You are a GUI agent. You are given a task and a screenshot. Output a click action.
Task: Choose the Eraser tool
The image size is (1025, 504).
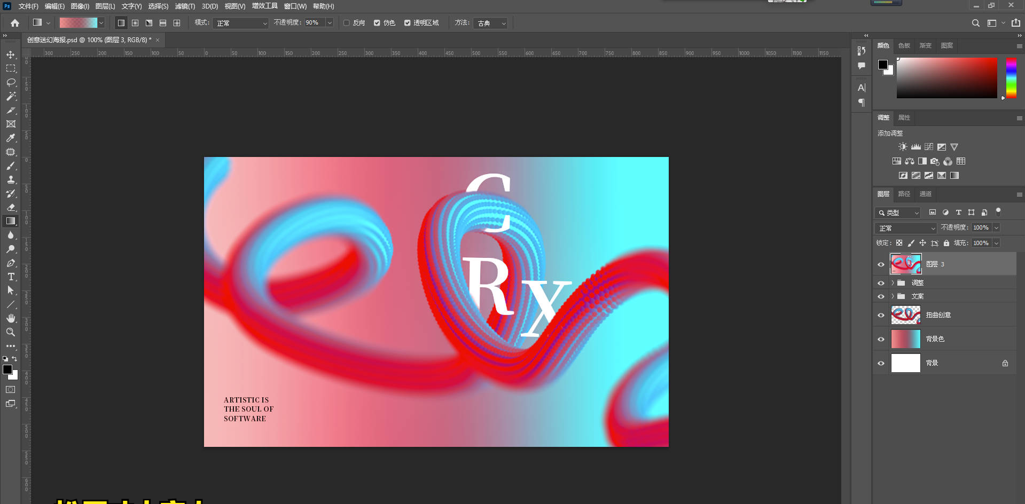[11, 208]
